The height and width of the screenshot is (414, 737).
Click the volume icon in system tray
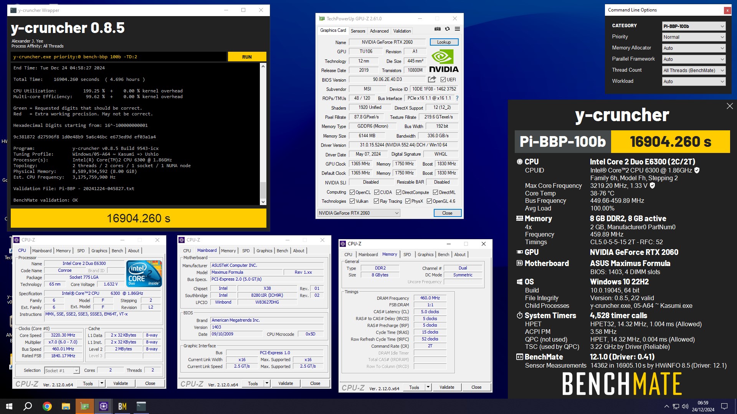[685, 406]
